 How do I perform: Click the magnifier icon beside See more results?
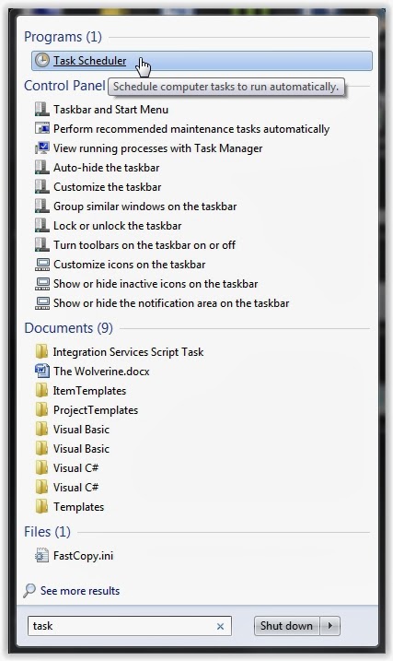tap(29, 591)
